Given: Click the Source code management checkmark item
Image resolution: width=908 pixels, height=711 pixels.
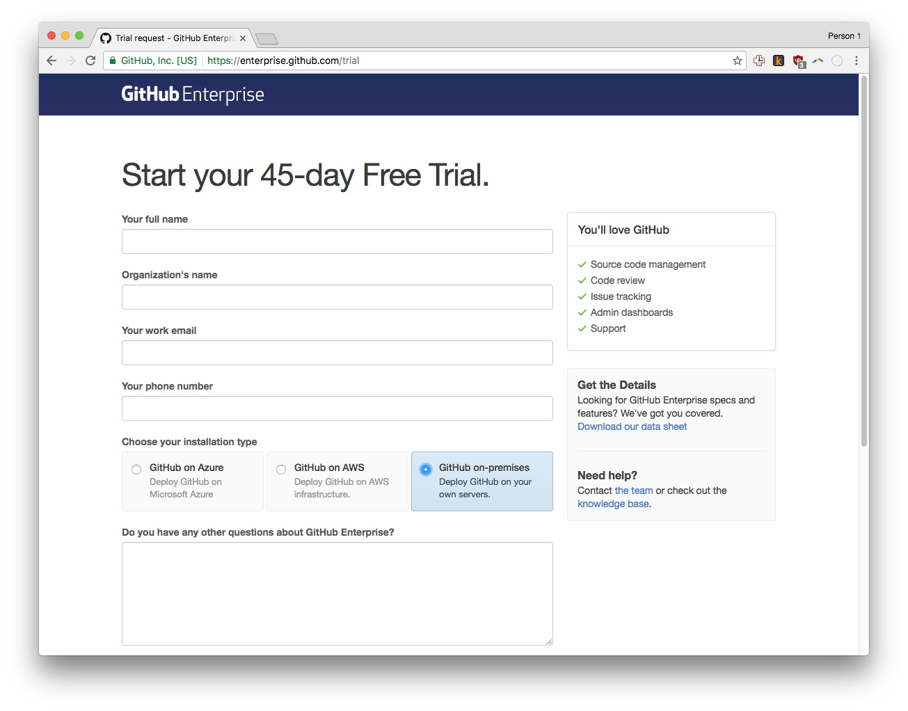Looking at the screenshot, I should pyautogui.click(x=642, y=264).
